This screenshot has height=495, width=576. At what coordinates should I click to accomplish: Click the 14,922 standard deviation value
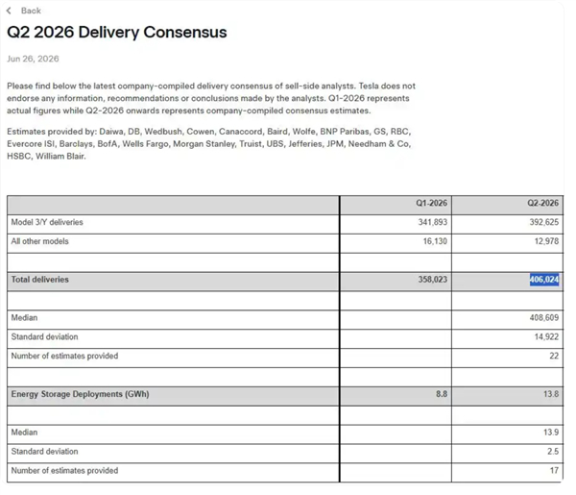(x=546, y=336)
